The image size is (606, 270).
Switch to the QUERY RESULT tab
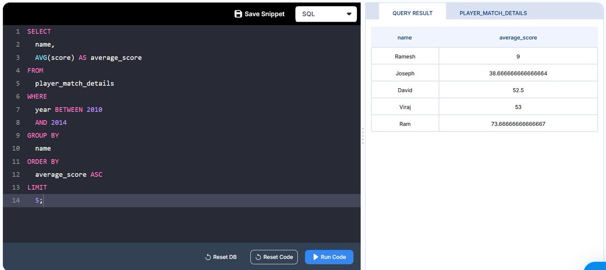coord(413,13)
